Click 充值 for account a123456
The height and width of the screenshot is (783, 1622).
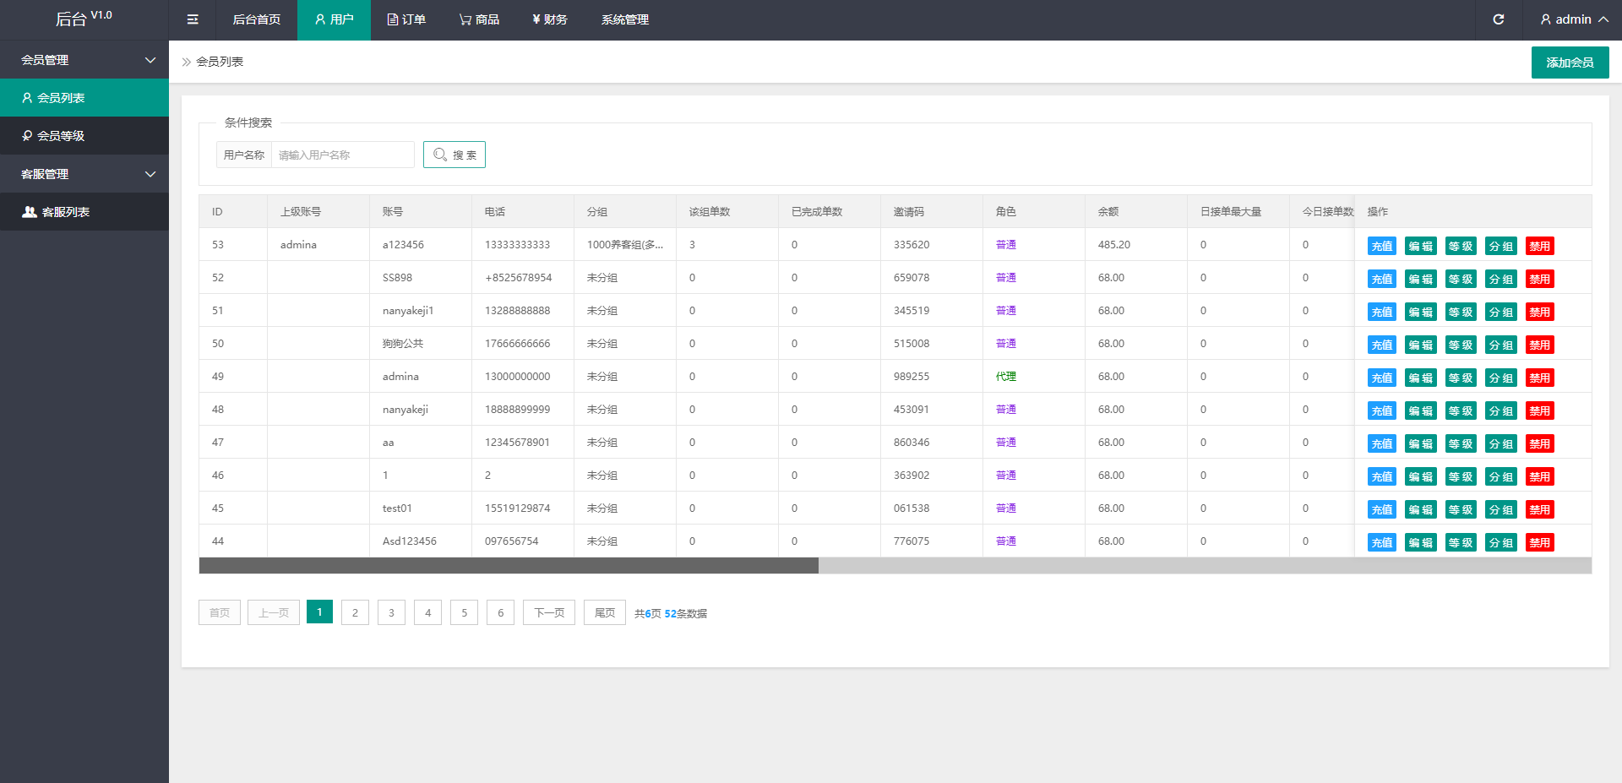(1381, 246)
